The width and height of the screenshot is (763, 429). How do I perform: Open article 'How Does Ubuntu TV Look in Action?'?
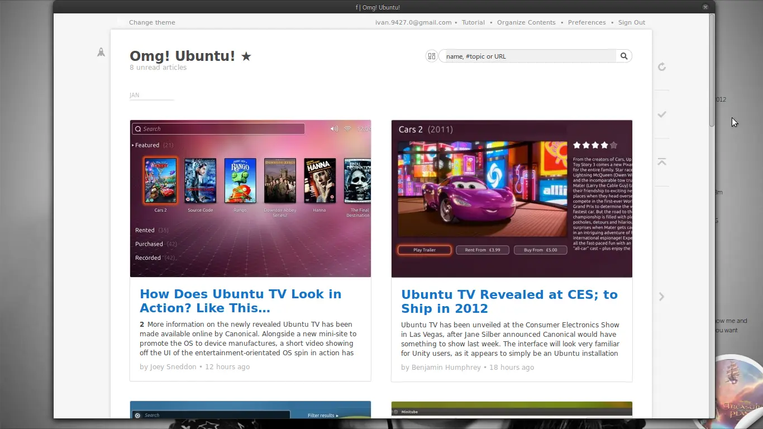[240, 301]
